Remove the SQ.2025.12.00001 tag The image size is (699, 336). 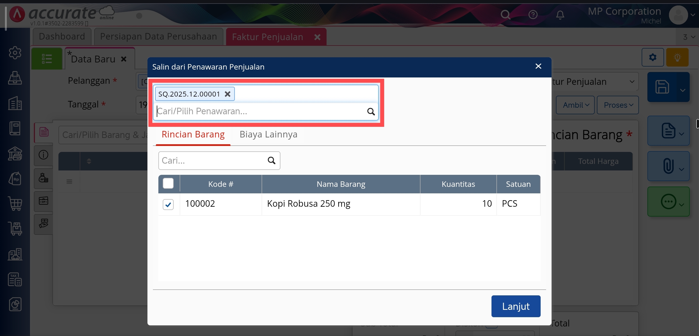coord(227,94)
